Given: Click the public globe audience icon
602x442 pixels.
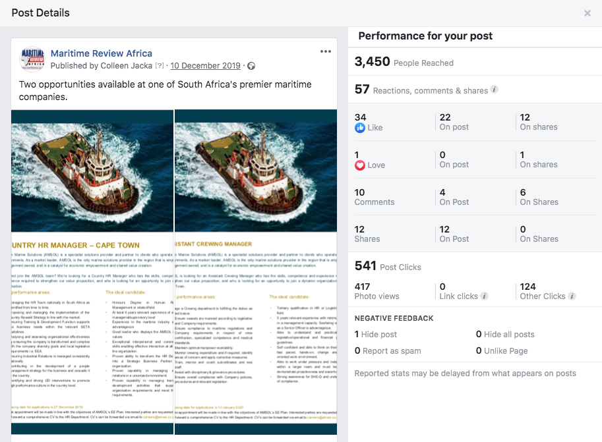Looking at the screenshot, I should [251, 66].
